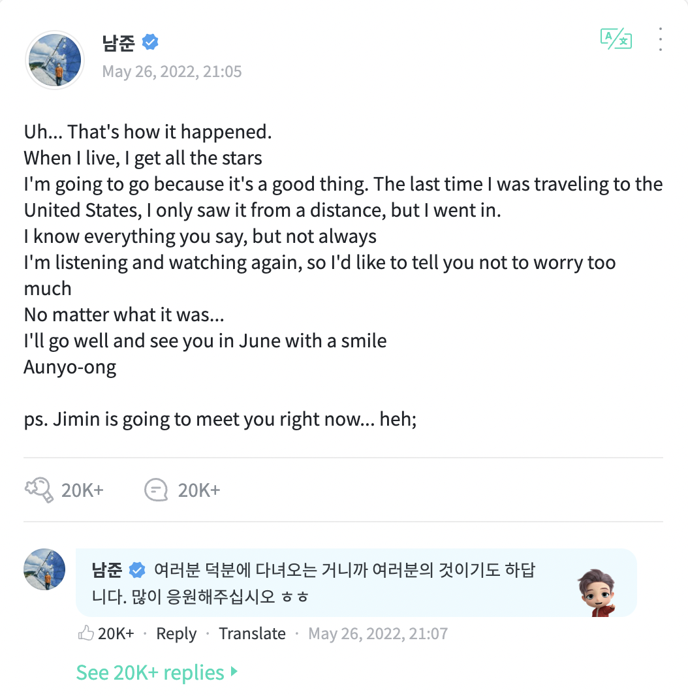Click the blue verified badge beside post author
The height and width of the screenshot is (696, 688).
coord(151,42)
